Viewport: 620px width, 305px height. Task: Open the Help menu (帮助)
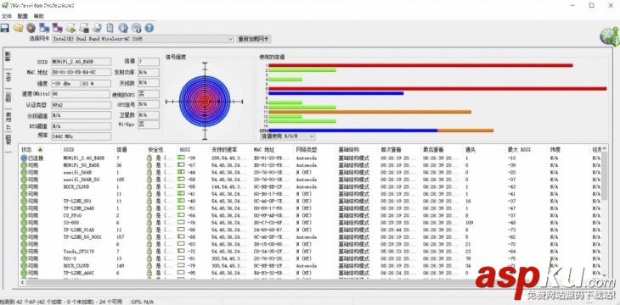point(38,16)
